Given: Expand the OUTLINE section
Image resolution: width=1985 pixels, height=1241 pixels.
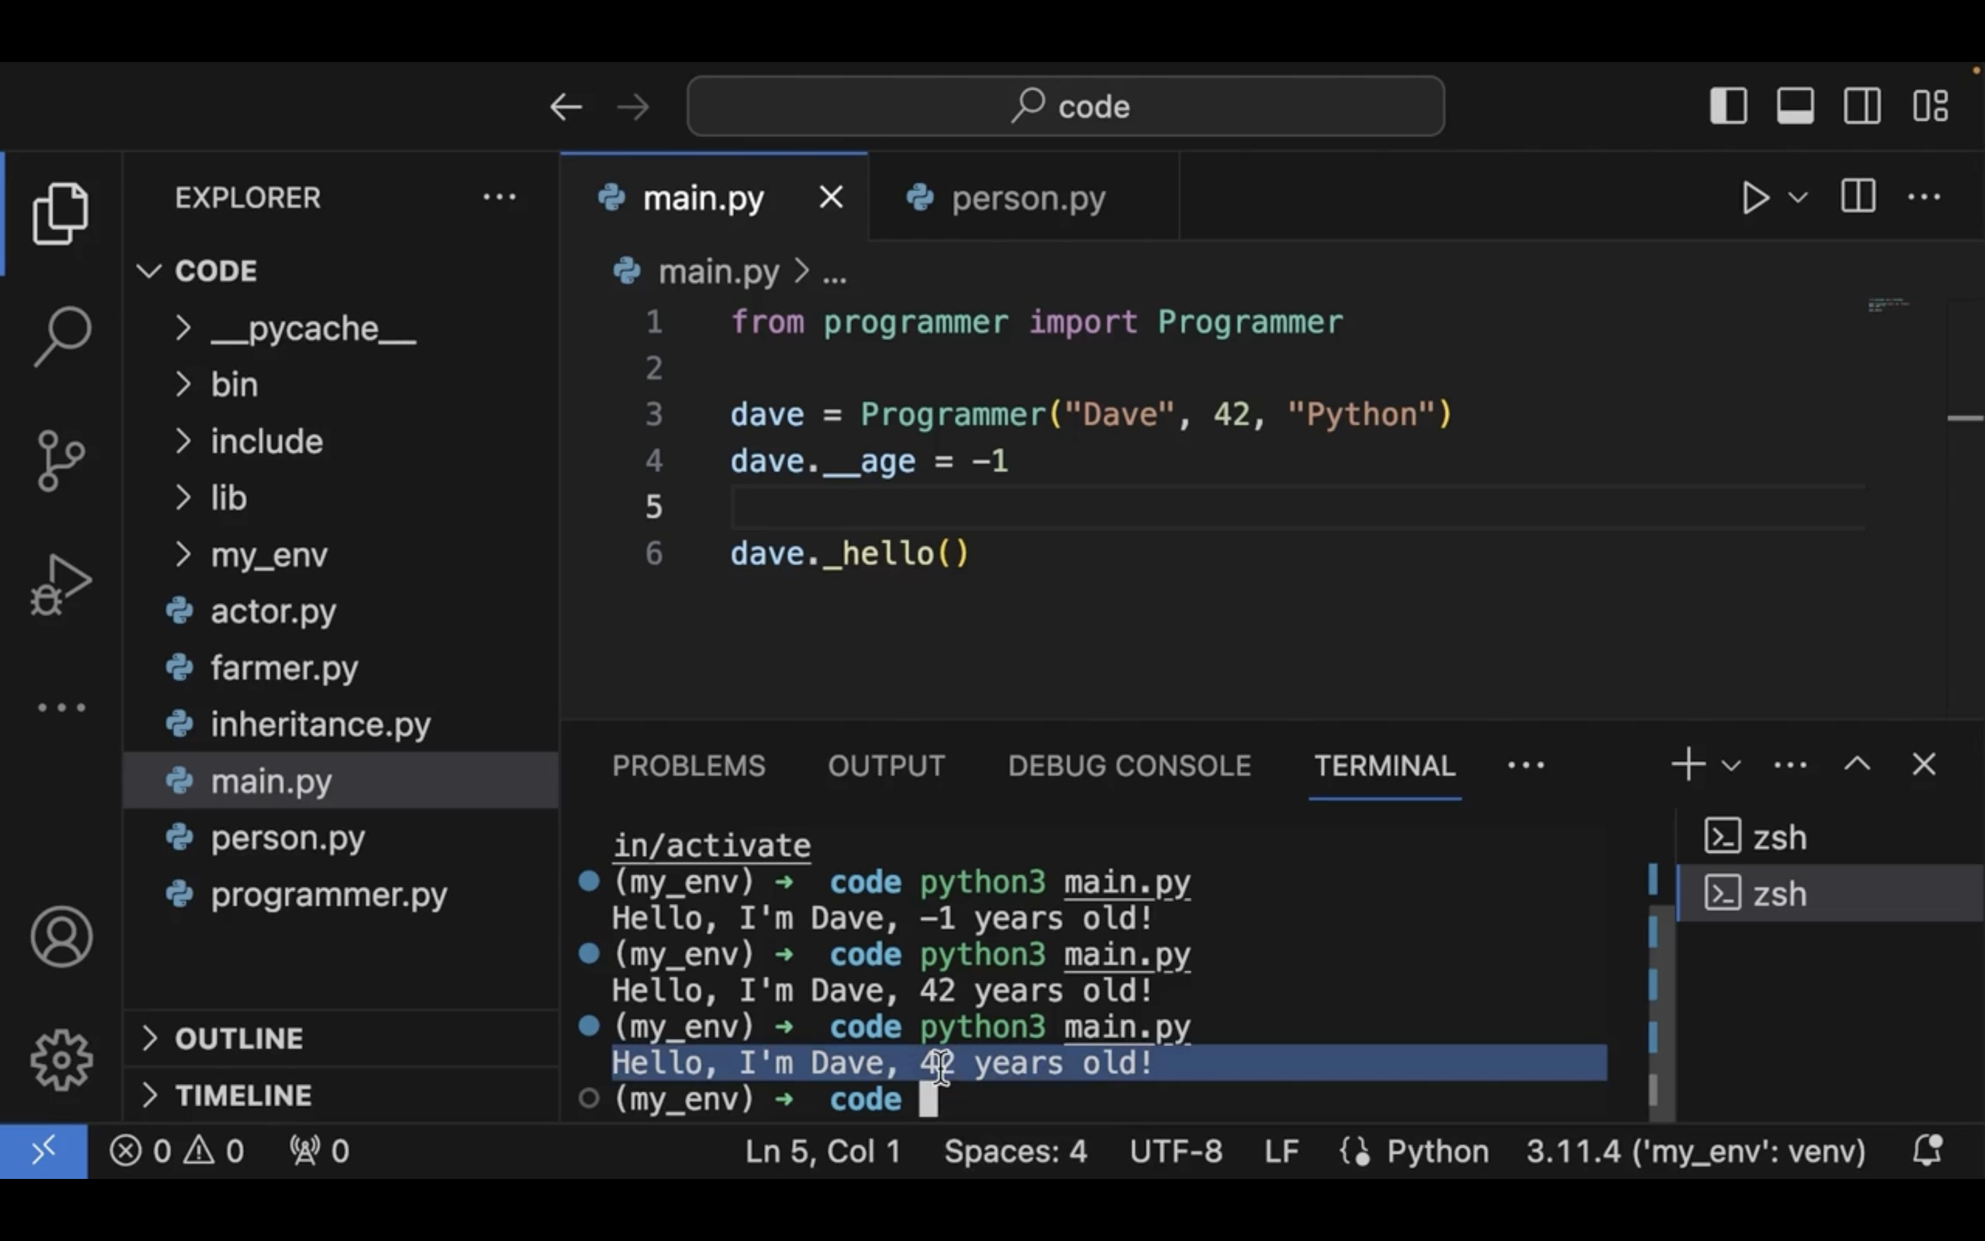Looking at the screenshot, I should [238, 1038].
